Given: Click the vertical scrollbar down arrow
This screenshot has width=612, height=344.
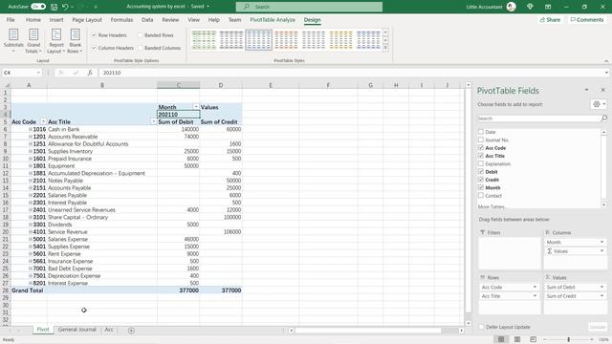Looking at the screenshot, I should tap(468, 323).
